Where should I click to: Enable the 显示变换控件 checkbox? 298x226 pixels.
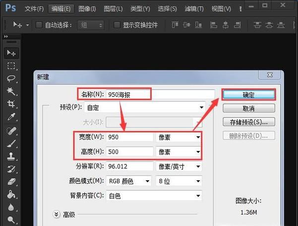tap(117, 25)
